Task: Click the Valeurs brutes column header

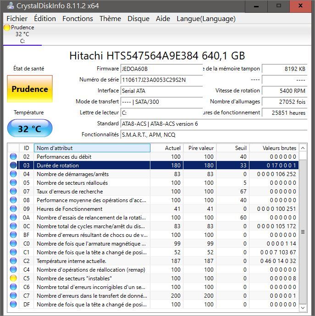Action: [274, 148]
